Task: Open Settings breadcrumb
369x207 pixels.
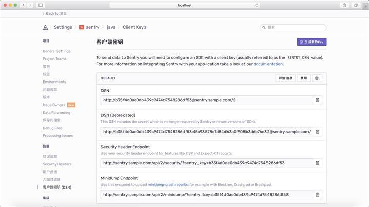Action: coord(63,27)
